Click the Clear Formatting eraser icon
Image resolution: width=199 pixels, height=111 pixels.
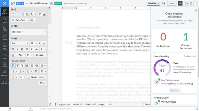[x=44, y=14]
